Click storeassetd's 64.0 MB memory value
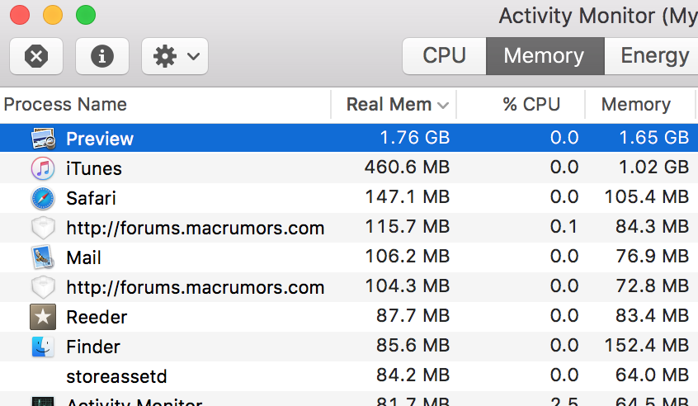 [652, 375]
